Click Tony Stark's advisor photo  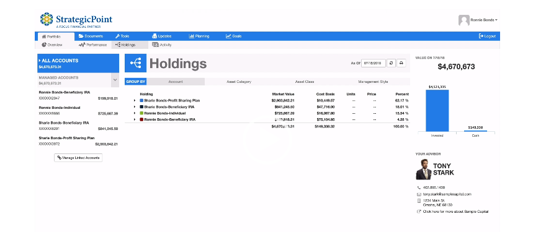click(424, 169)
